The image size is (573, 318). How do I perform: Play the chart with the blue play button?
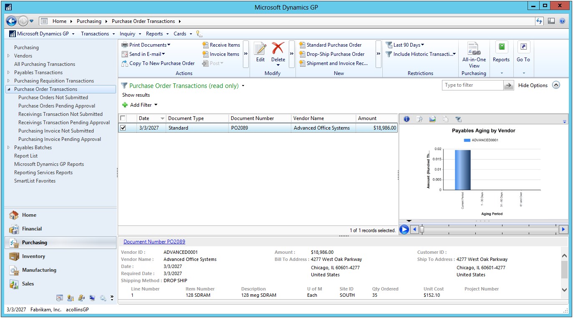(x=404, y=229)
